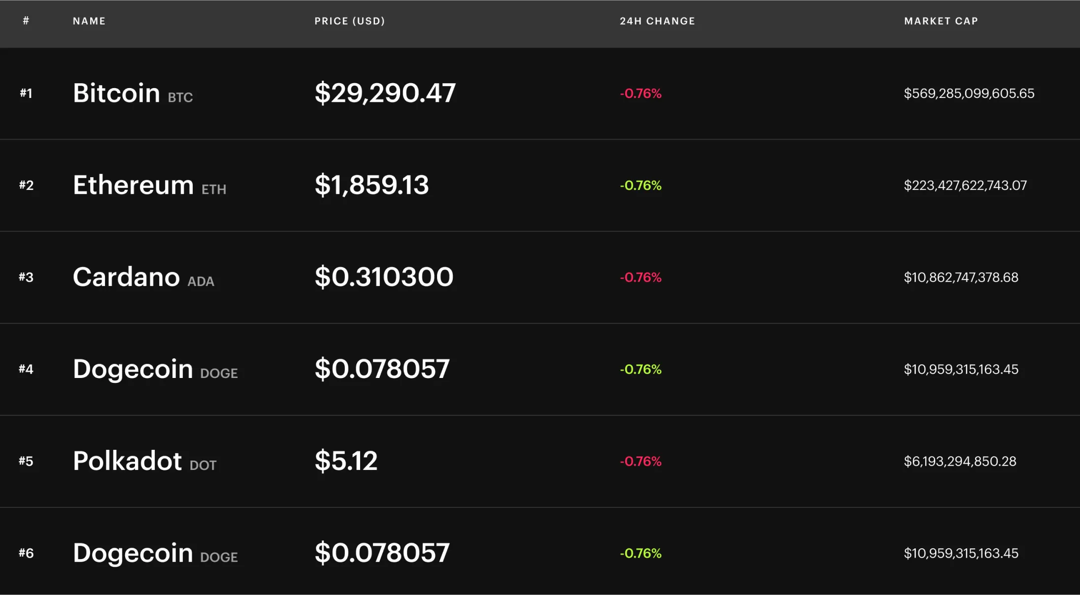Click Ethereum's market cap $223,427,622,743.07
Viewport: 1080px width, 595px height.
pyautogui.click(x=965, y=186)
